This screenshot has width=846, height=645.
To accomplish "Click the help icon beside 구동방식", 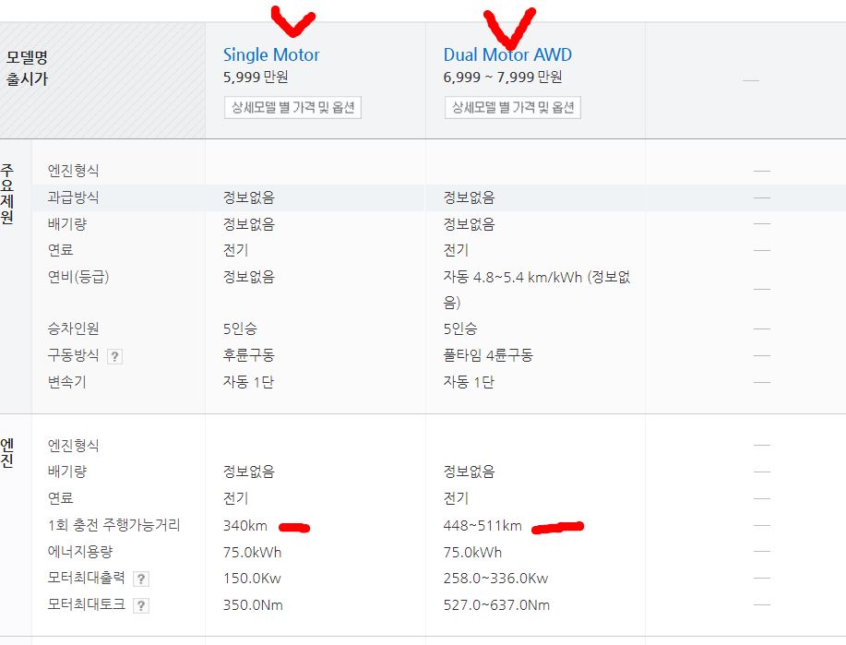I will point(115,356).
